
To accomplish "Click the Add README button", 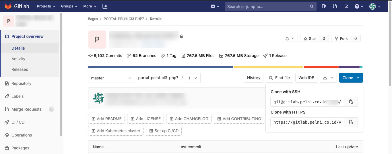I will 106,119.
